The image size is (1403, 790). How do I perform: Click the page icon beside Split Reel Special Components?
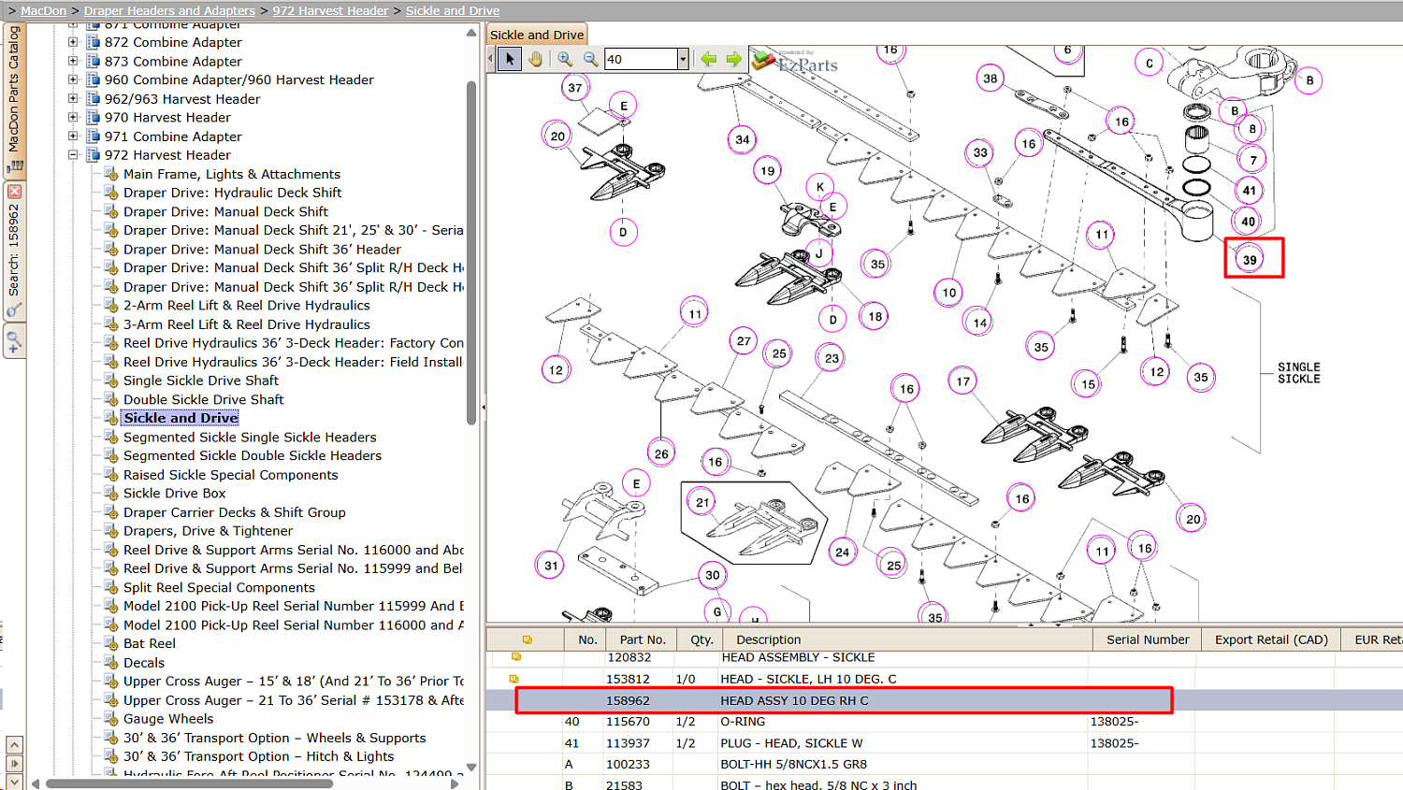click(x=111, y=587)
